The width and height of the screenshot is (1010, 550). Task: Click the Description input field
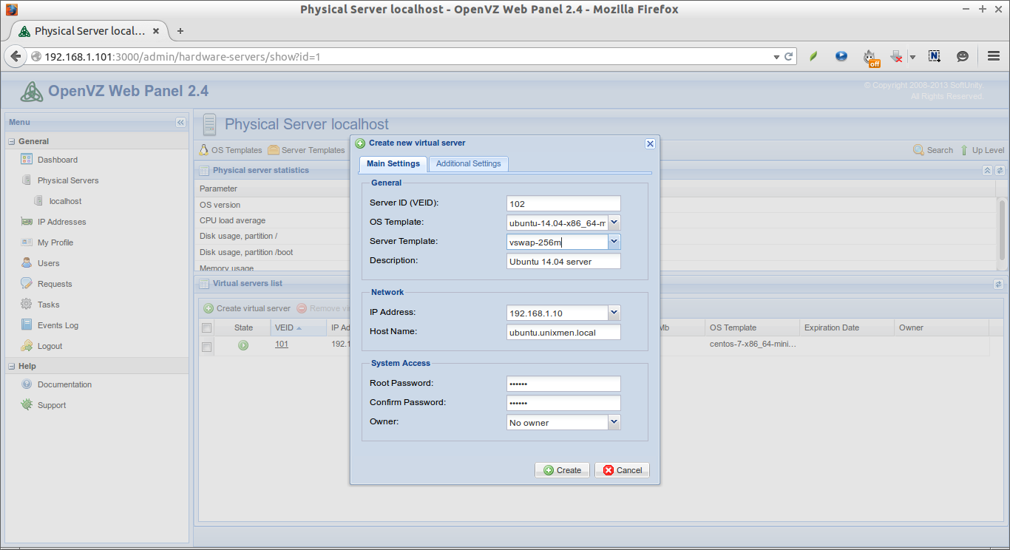pos(563,261)
